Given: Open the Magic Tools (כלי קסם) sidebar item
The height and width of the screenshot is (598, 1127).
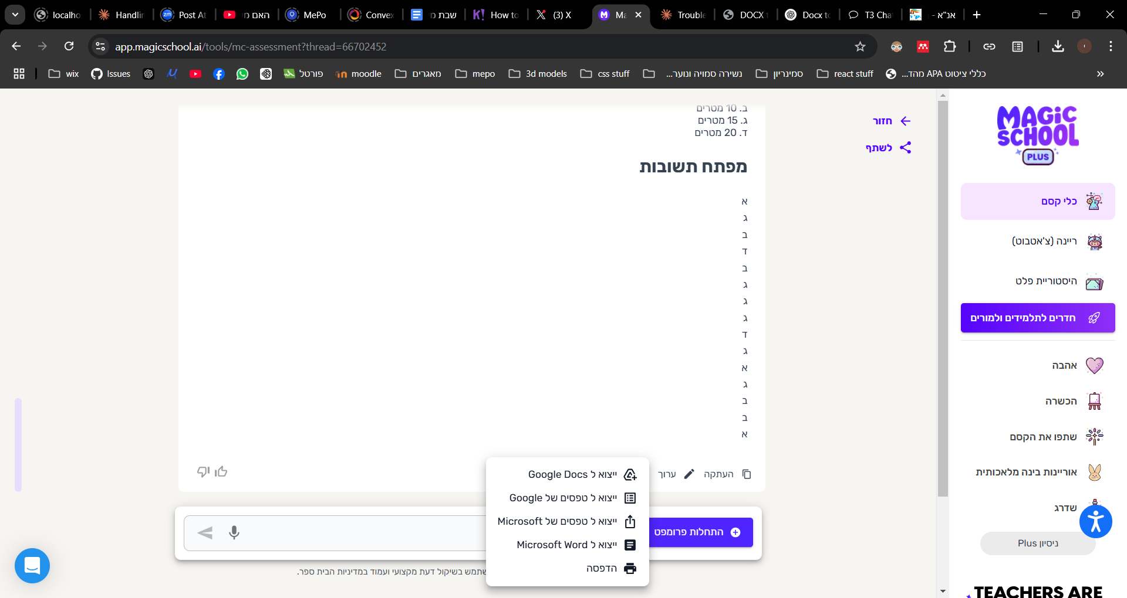Looking at the screenshot, I should [x=1038, y=201].
